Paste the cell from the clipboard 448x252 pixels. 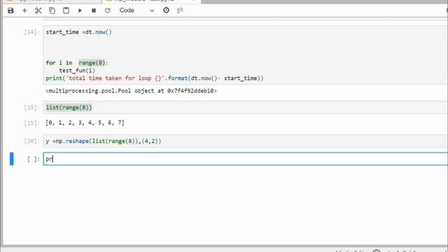tap(66, 10)
